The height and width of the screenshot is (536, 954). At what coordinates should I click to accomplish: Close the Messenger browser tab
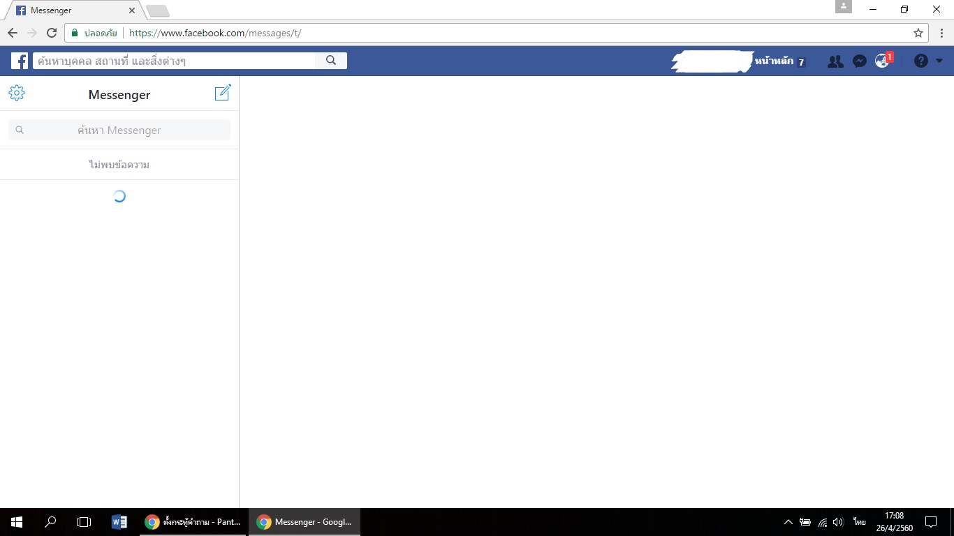point(132,10)
